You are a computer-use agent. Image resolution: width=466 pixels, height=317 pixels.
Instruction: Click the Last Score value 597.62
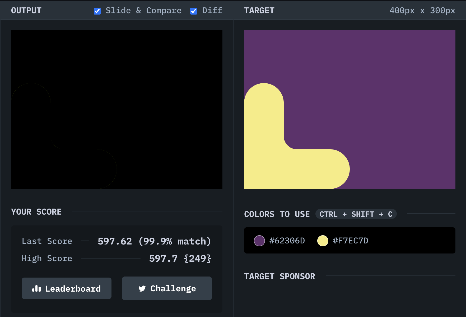tap(115, 241)
